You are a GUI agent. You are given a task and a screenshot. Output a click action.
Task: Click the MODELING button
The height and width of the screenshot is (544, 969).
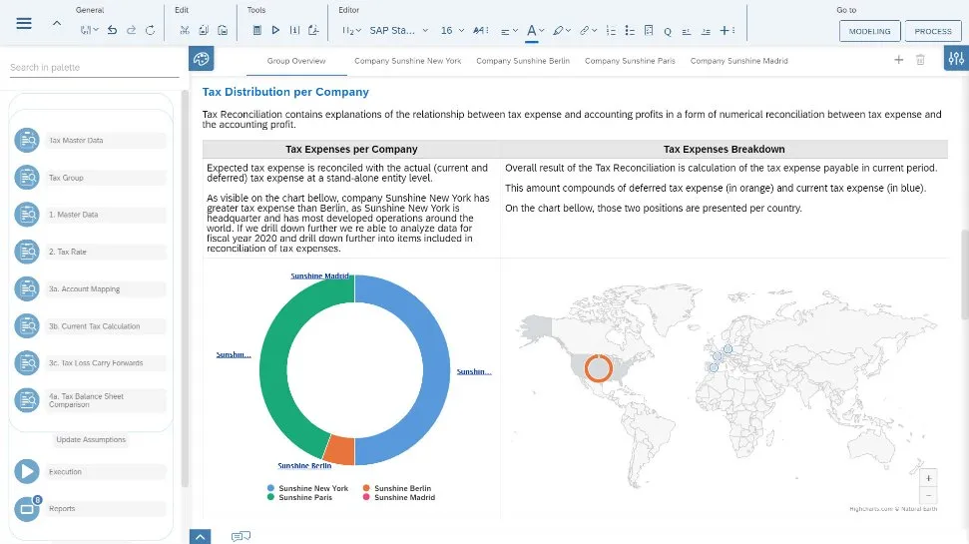(x=869, y=31)
